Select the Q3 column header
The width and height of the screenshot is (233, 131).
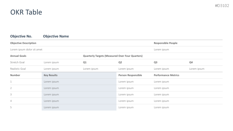tap(156, 62)
